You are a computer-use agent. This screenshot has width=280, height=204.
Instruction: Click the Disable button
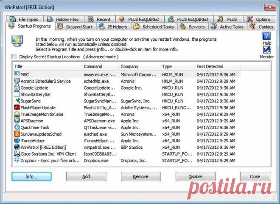coord(195,176)
